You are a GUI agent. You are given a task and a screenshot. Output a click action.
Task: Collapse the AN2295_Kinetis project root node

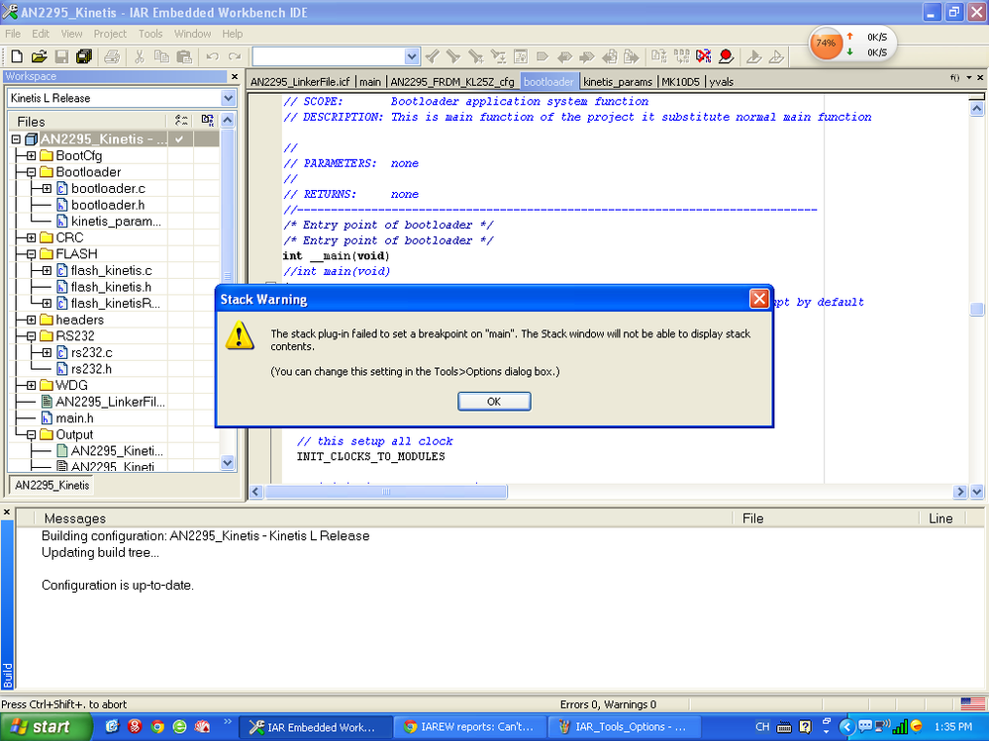17,139
